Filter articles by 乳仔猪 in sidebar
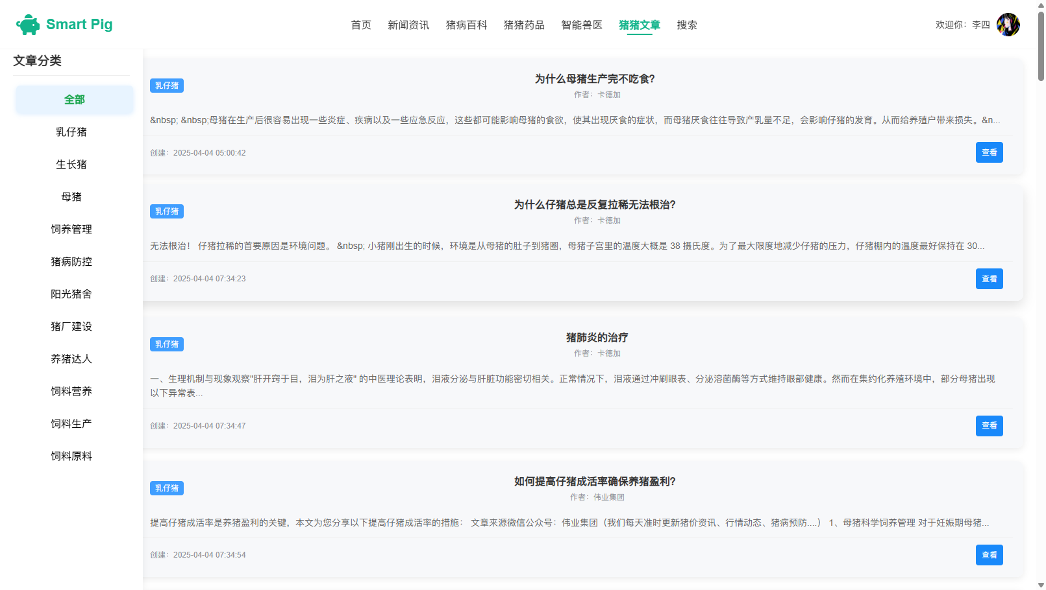 point(71,132)
